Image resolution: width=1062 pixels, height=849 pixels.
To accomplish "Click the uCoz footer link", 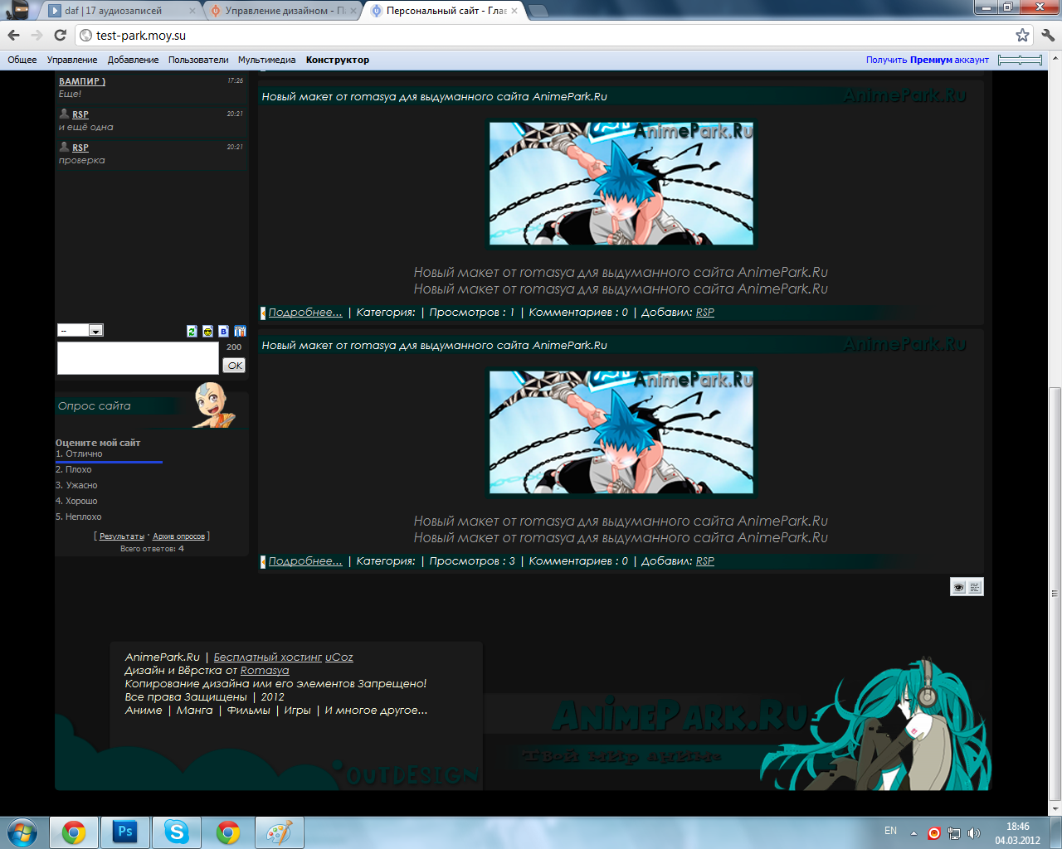I will 339,657.
